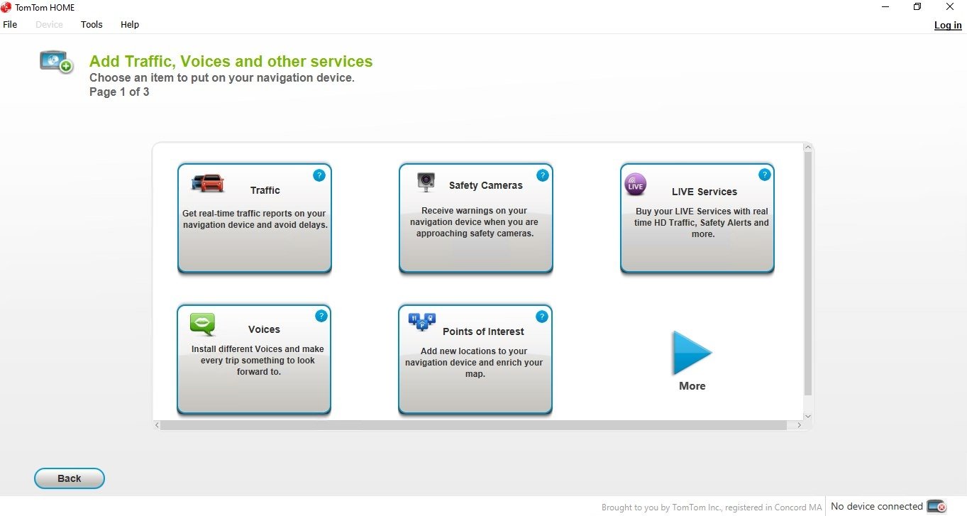
Task: Click 'Choose an item to put on' subtitle
Action: 222,77
